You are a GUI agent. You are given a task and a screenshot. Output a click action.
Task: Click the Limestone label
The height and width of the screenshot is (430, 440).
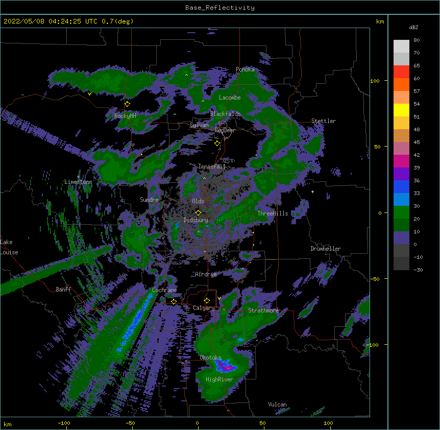(78, 182)
